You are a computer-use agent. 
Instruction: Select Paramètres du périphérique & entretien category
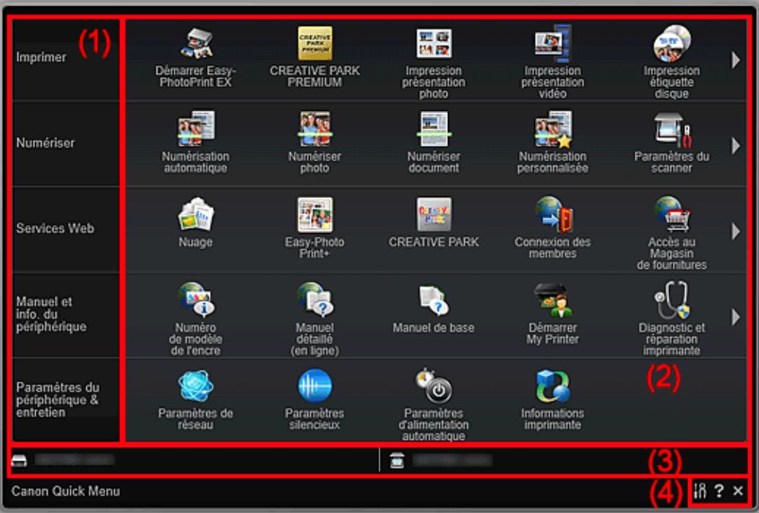66,400
